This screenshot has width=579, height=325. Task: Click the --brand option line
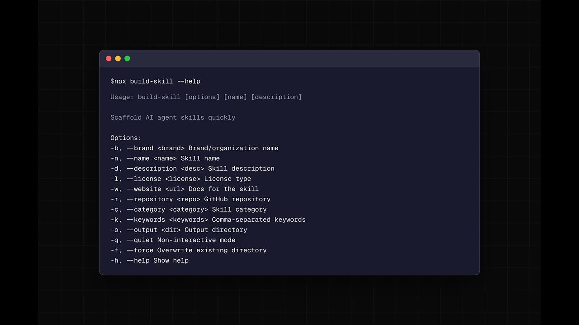[195, 148]
